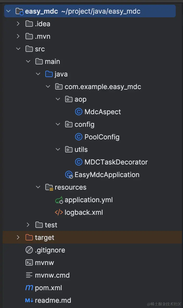
Task: Select the test folder label
Action: point(51,225)
